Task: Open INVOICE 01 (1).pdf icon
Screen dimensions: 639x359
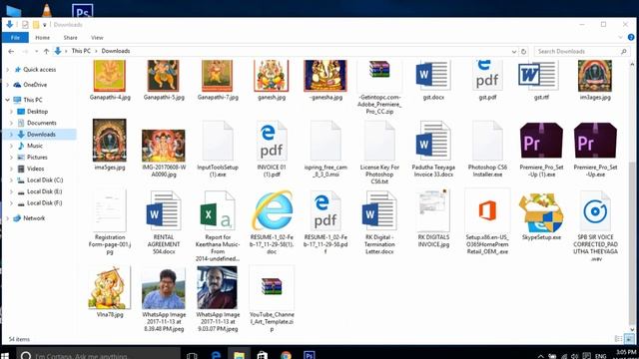Action: pyautogui.click(x=272, y=141)
